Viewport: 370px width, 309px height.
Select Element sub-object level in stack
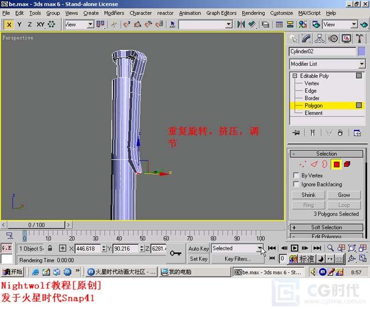pyautogui.click(x=313, y=113)
